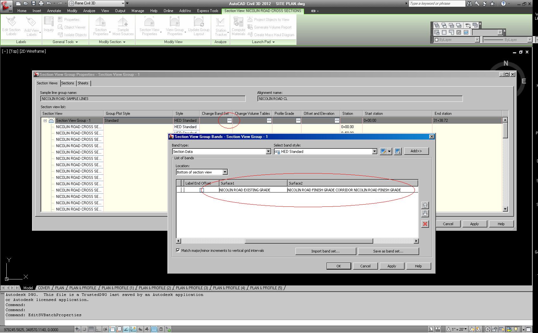Image resolution: width=538 pixels, height=333 pixels.
Task: Click Create Mass Haul Diagram tool
Action: pyautogui.click(x=271, y=35)
